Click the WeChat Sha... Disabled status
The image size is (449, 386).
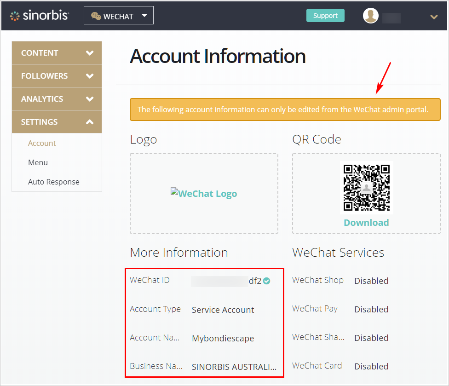[x=371, y=338]
